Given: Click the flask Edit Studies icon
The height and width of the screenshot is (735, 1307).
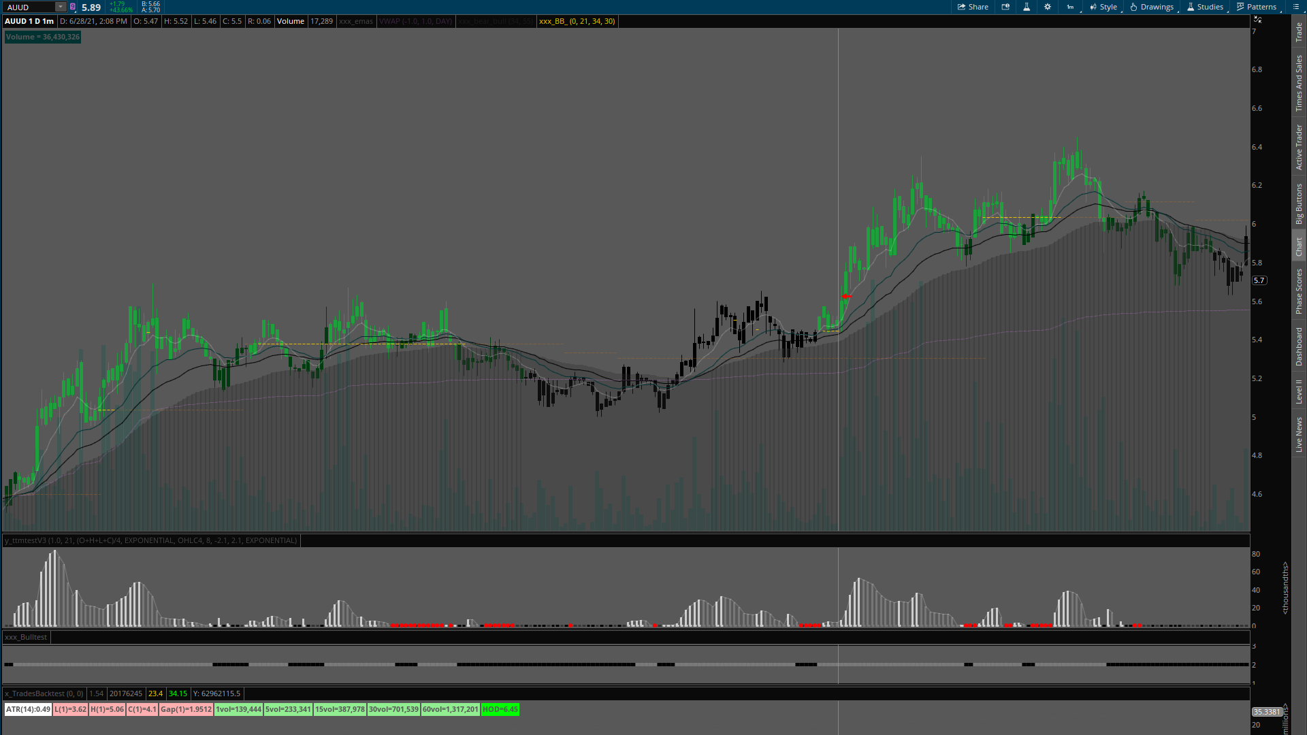Looking at the screenshot, I should click(1027, 7).
